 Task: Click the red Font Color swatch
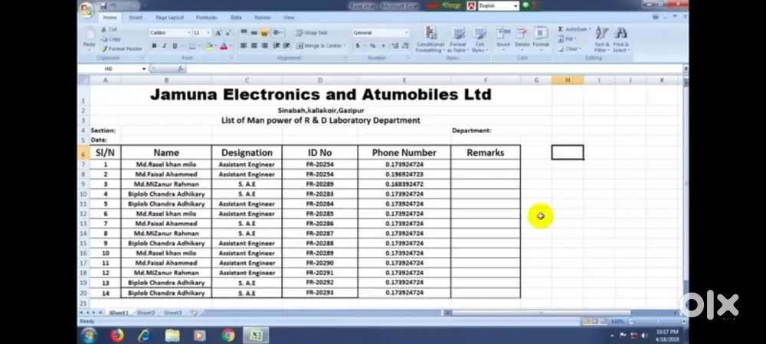224,46
